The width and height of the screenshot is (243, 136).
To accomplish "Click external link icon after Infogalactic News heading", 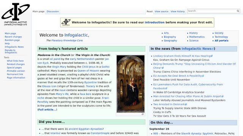I will click(x=213, y=49).
